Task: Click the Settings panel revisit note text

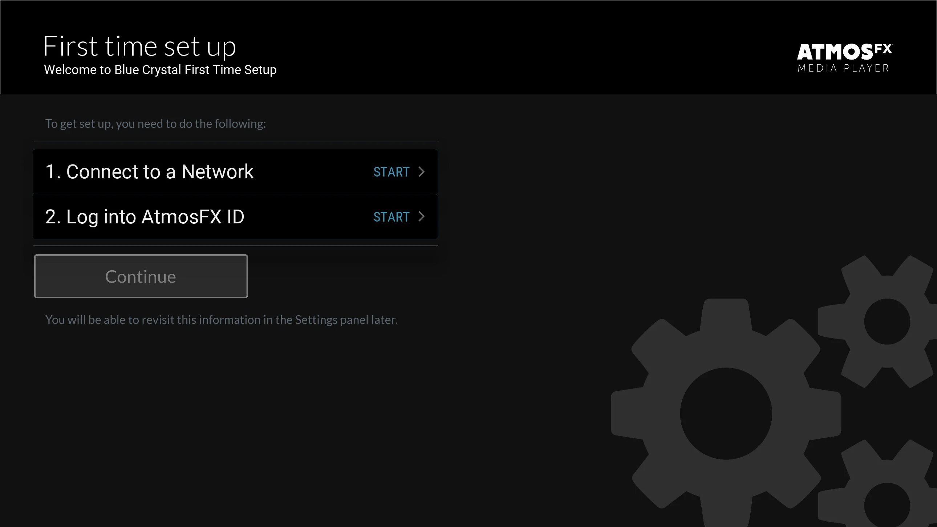Action: (x=221, y=320)
